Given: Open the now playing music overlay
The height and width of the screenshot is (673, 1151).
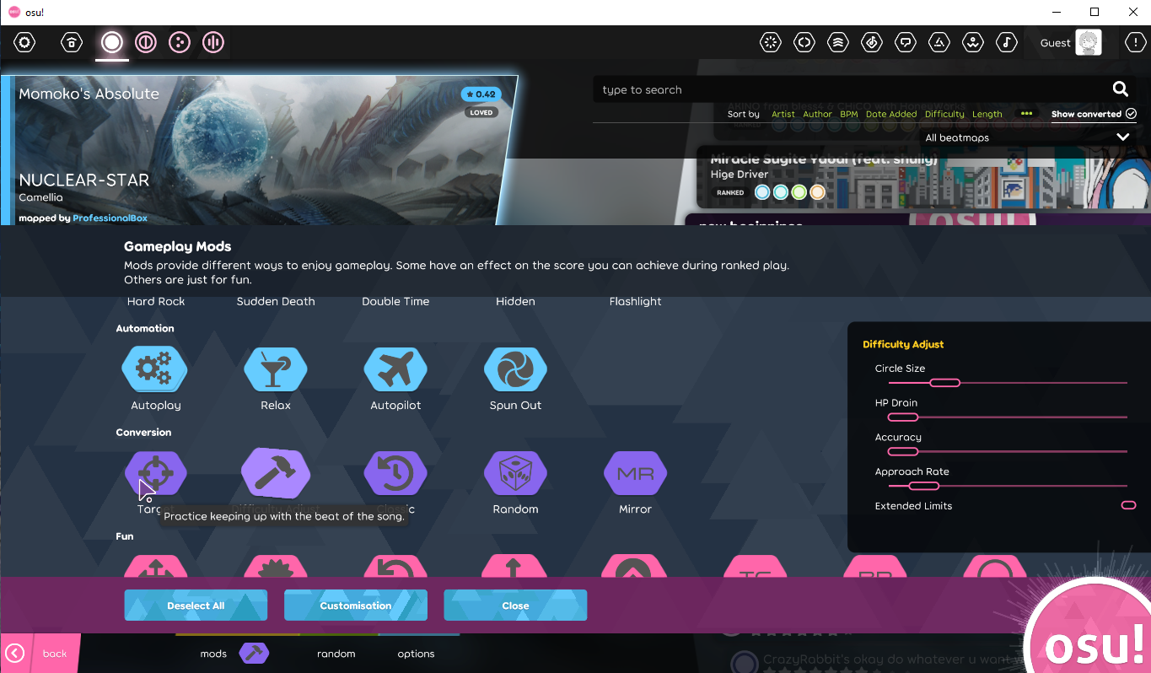Looking at the screenshot, I should [x=1006, y=42].
